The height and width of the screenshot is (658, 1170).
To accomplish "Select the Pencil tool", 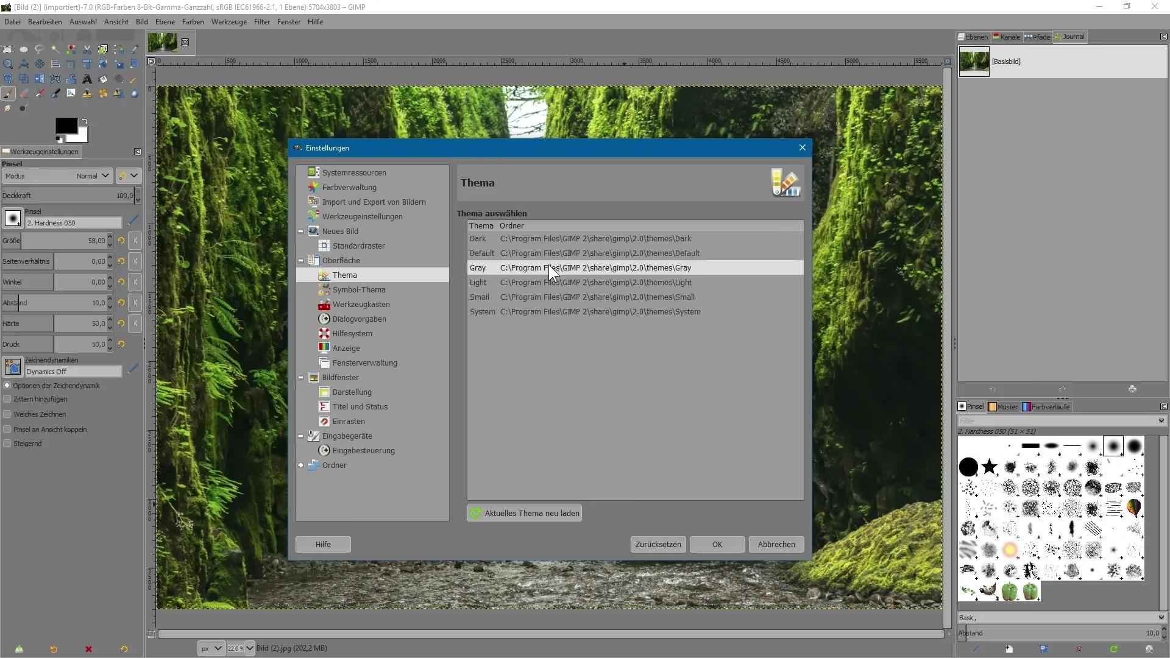I will (x=133, y=79).
